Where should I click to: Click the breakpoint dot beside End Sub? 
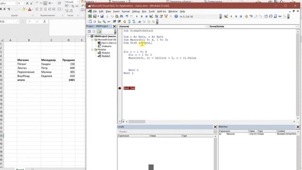pos(119,88)
